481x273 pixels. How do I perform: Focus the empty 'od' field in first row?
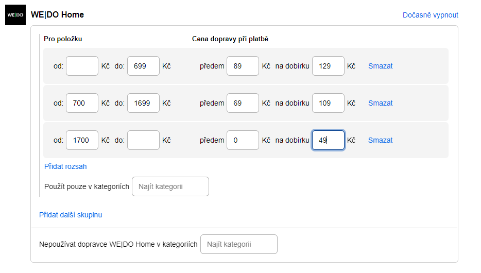click(x=82, y=66)
